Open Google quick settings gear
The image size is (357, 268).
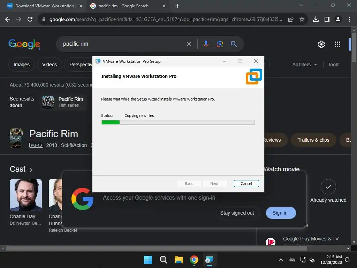point(321,44)
